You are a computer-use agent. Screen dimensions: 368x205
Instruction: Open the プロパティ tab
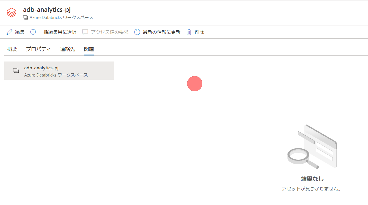pyautogui.click(x=38, y=49)
